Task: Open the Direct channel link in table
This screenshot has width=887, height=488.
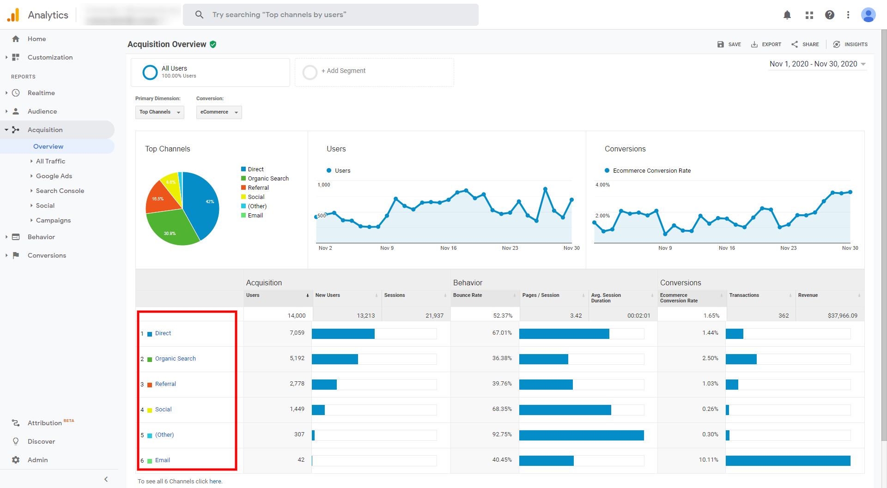Action: point(163,333)
